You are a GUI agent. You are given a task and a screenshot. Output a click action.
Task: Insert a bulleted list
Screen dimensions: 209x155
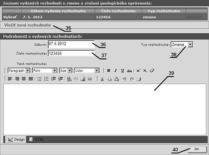40,79
